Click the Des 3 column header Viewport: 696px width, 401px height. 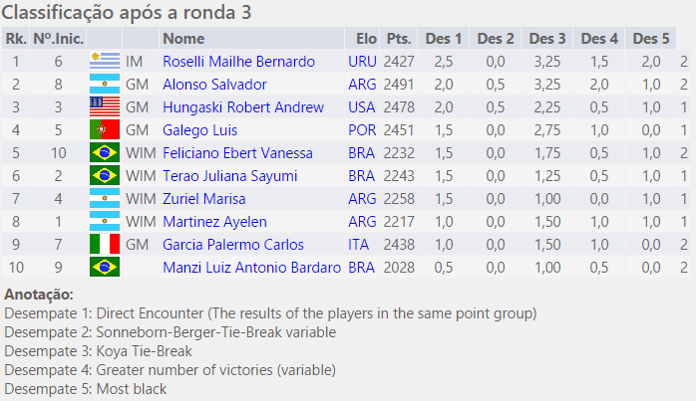click(547, 39)
